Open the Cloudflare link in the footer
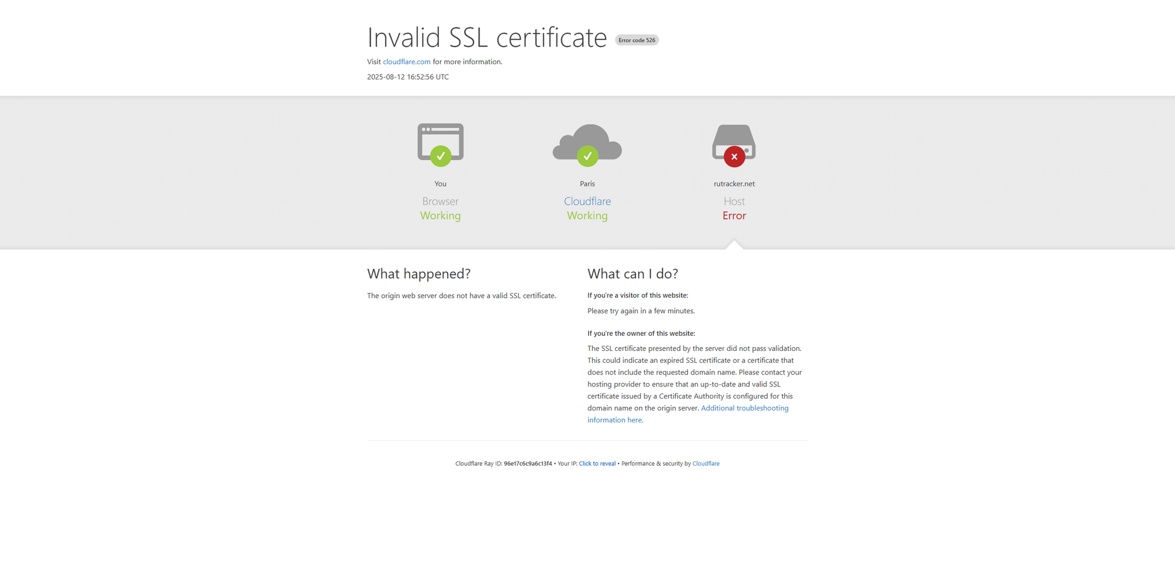This screenshot has height=583, width=1175. [x=705, y=464]
